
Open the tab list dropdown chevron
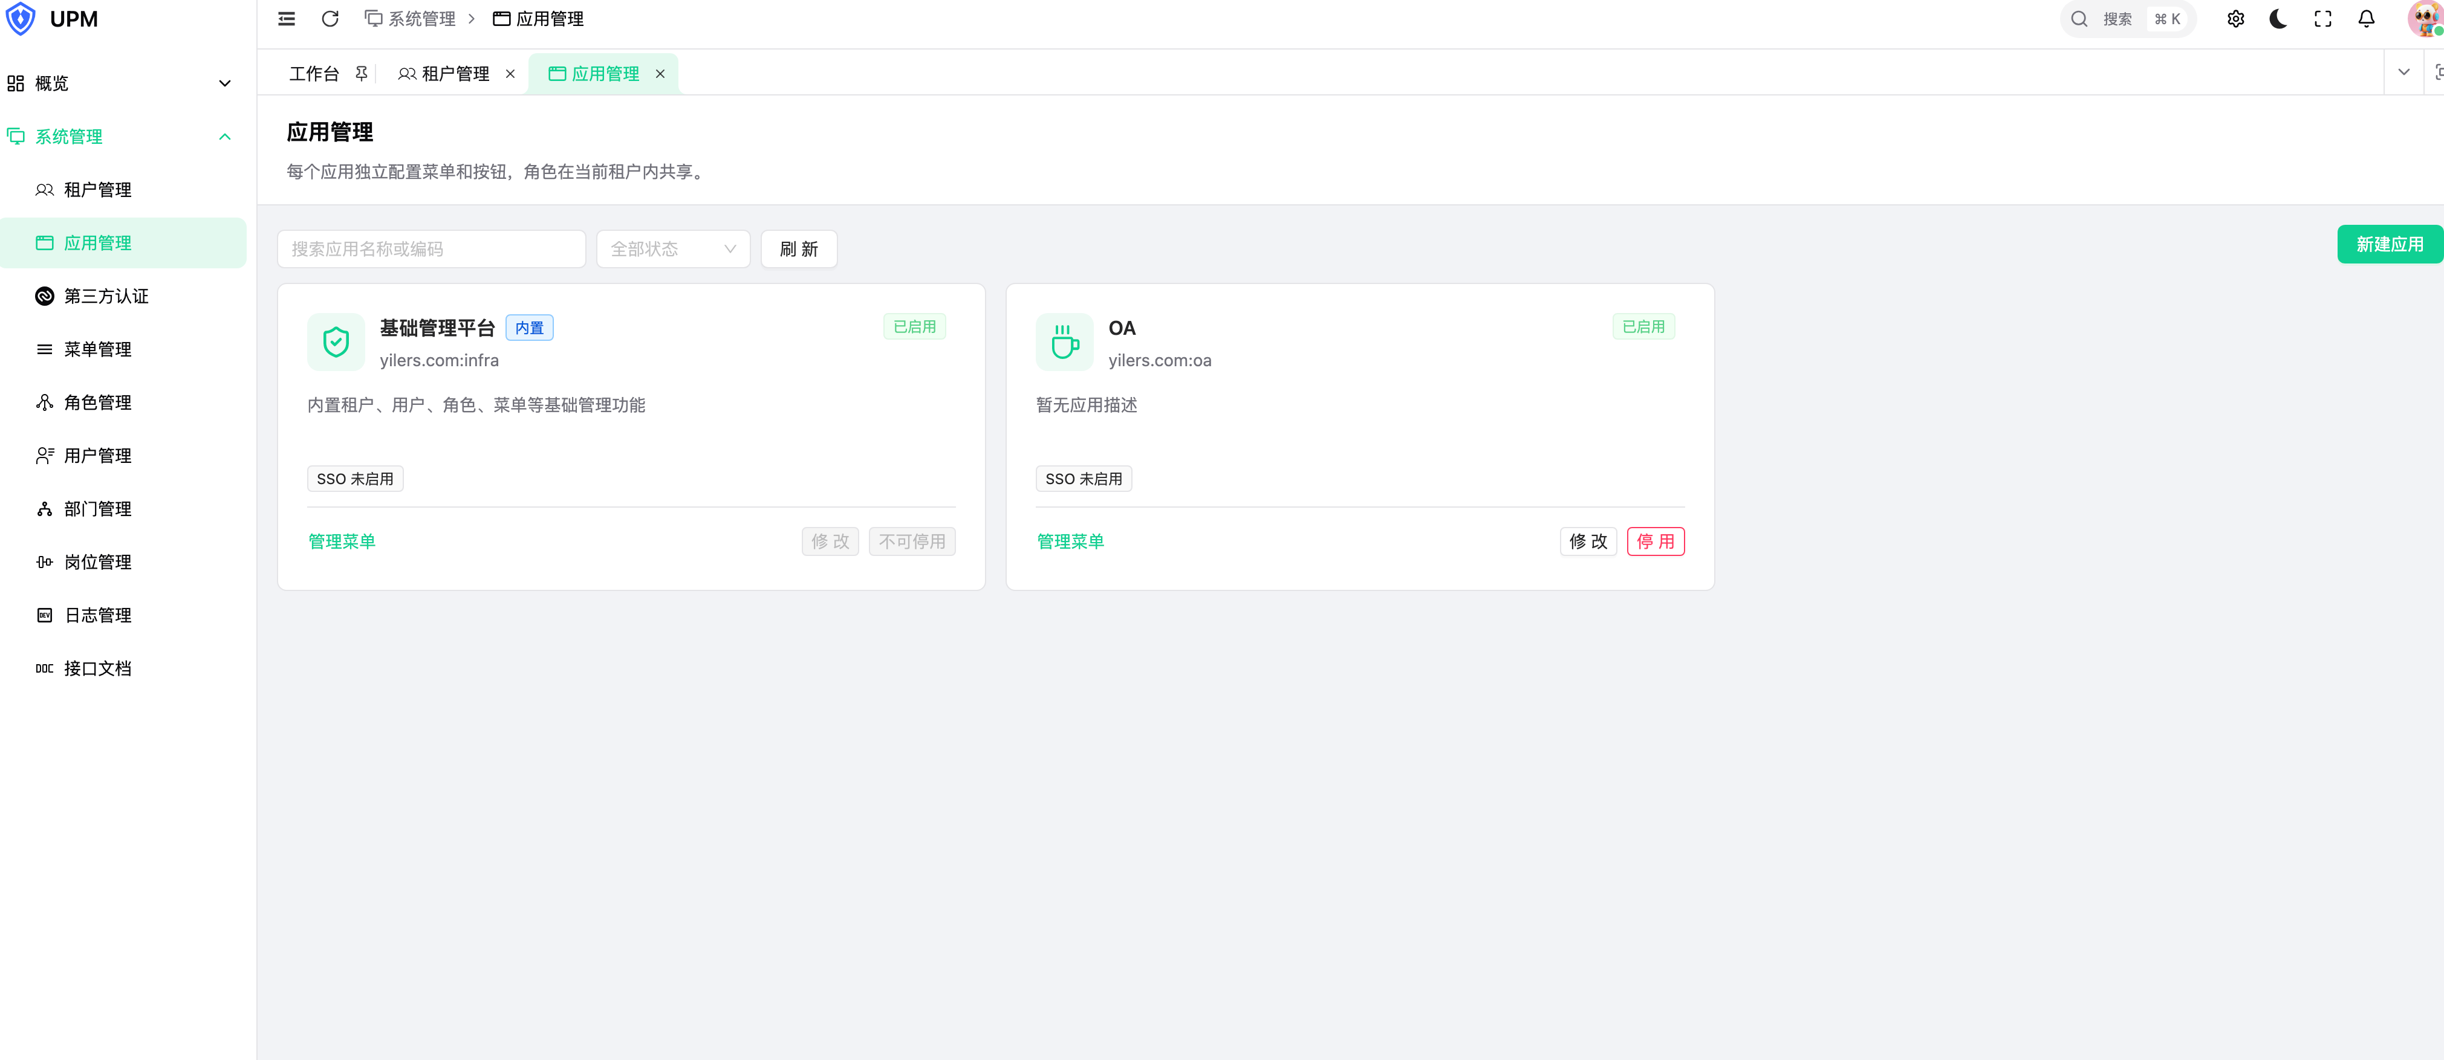[2403, 72]
